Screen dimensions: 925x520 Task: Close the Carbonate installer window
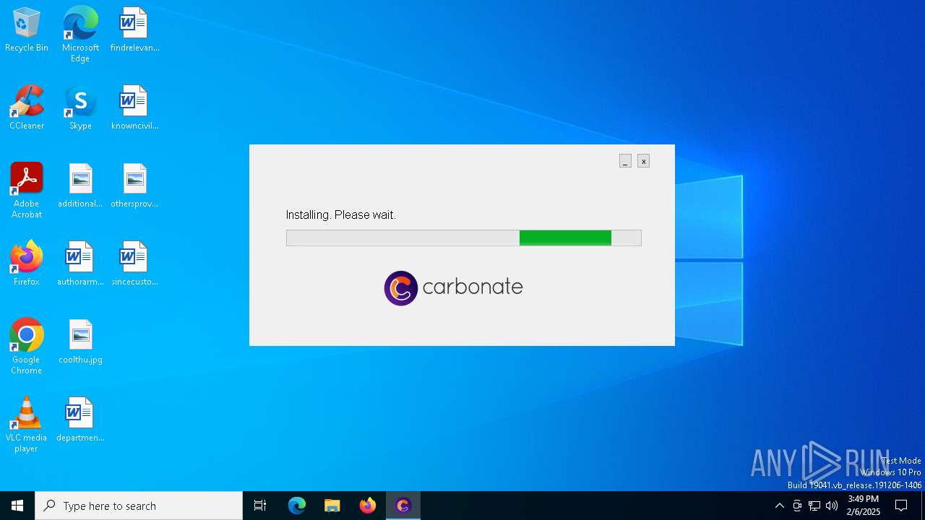coord(643,161)
